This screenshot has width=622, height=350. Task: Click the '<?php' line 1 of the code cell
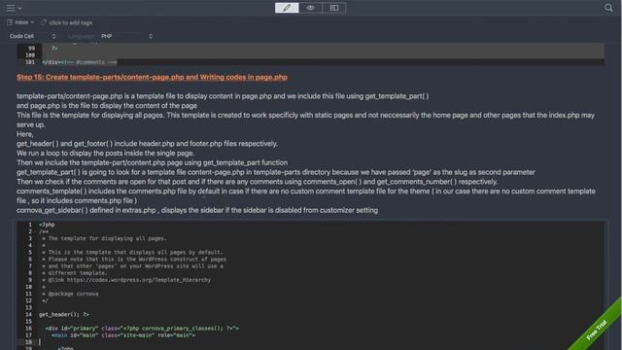[x=47, y=225]
